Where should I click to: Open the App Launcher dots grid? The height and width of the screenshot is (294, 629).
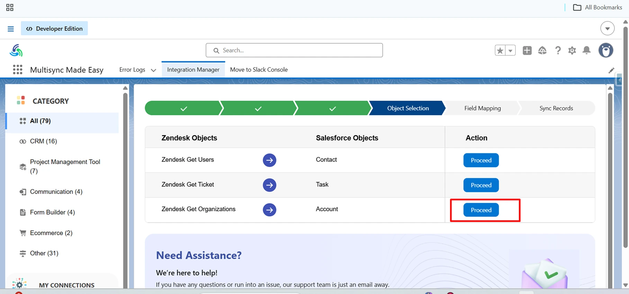17,70
